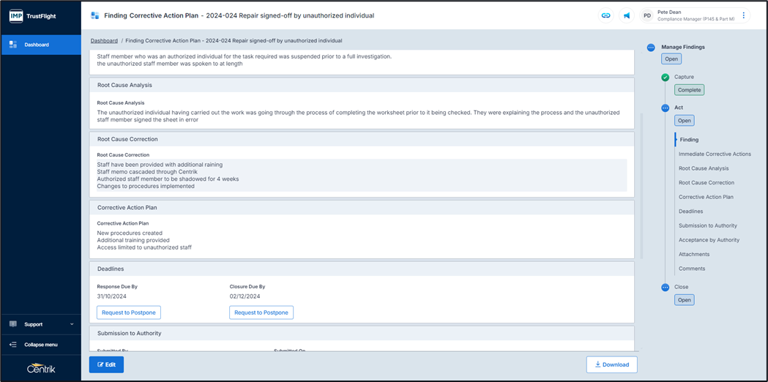
Task: Collapse the sidebar using Collapse menu
Action: (x=40, y=345)
